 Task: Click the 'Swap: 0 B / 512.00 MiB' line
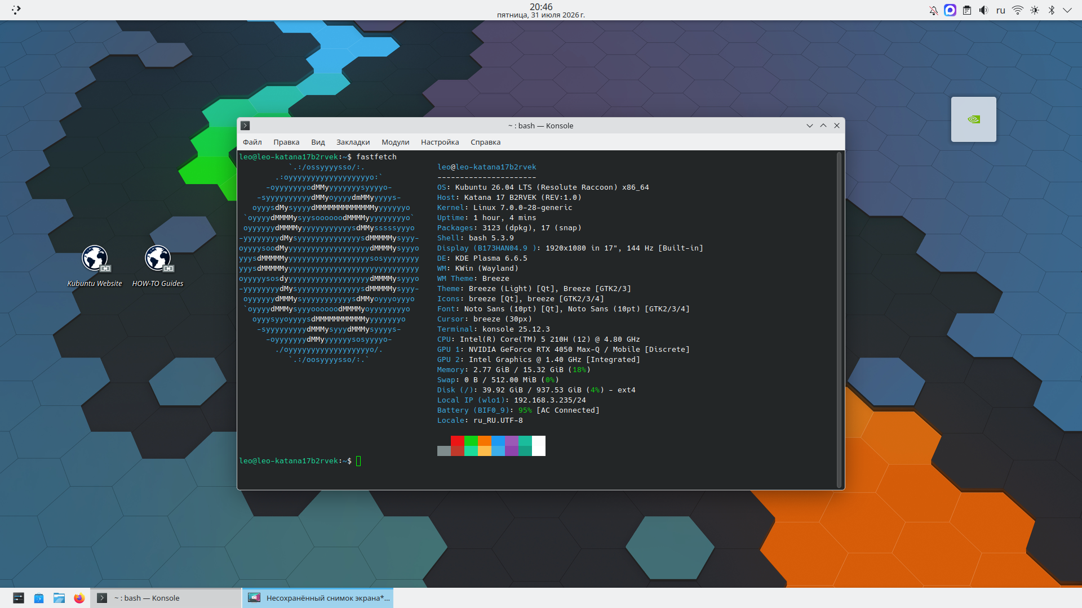coord(498,380)
